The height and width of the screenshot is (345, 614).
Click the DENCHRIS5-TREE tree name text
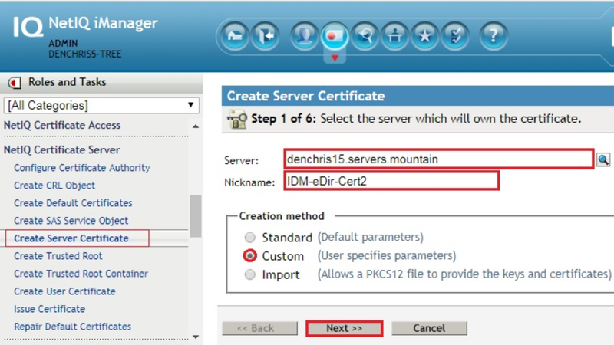(x=85, y=54)
